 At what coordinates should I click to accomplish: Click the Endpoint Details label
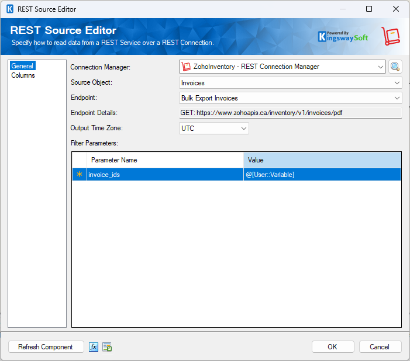(94, 113)
